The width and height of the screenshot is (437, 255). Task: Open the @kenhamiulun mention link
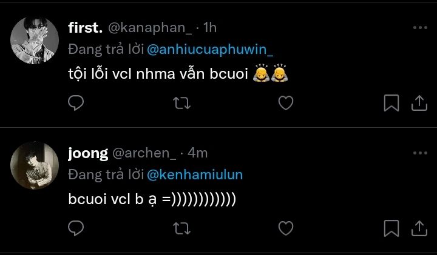(195, 174)
